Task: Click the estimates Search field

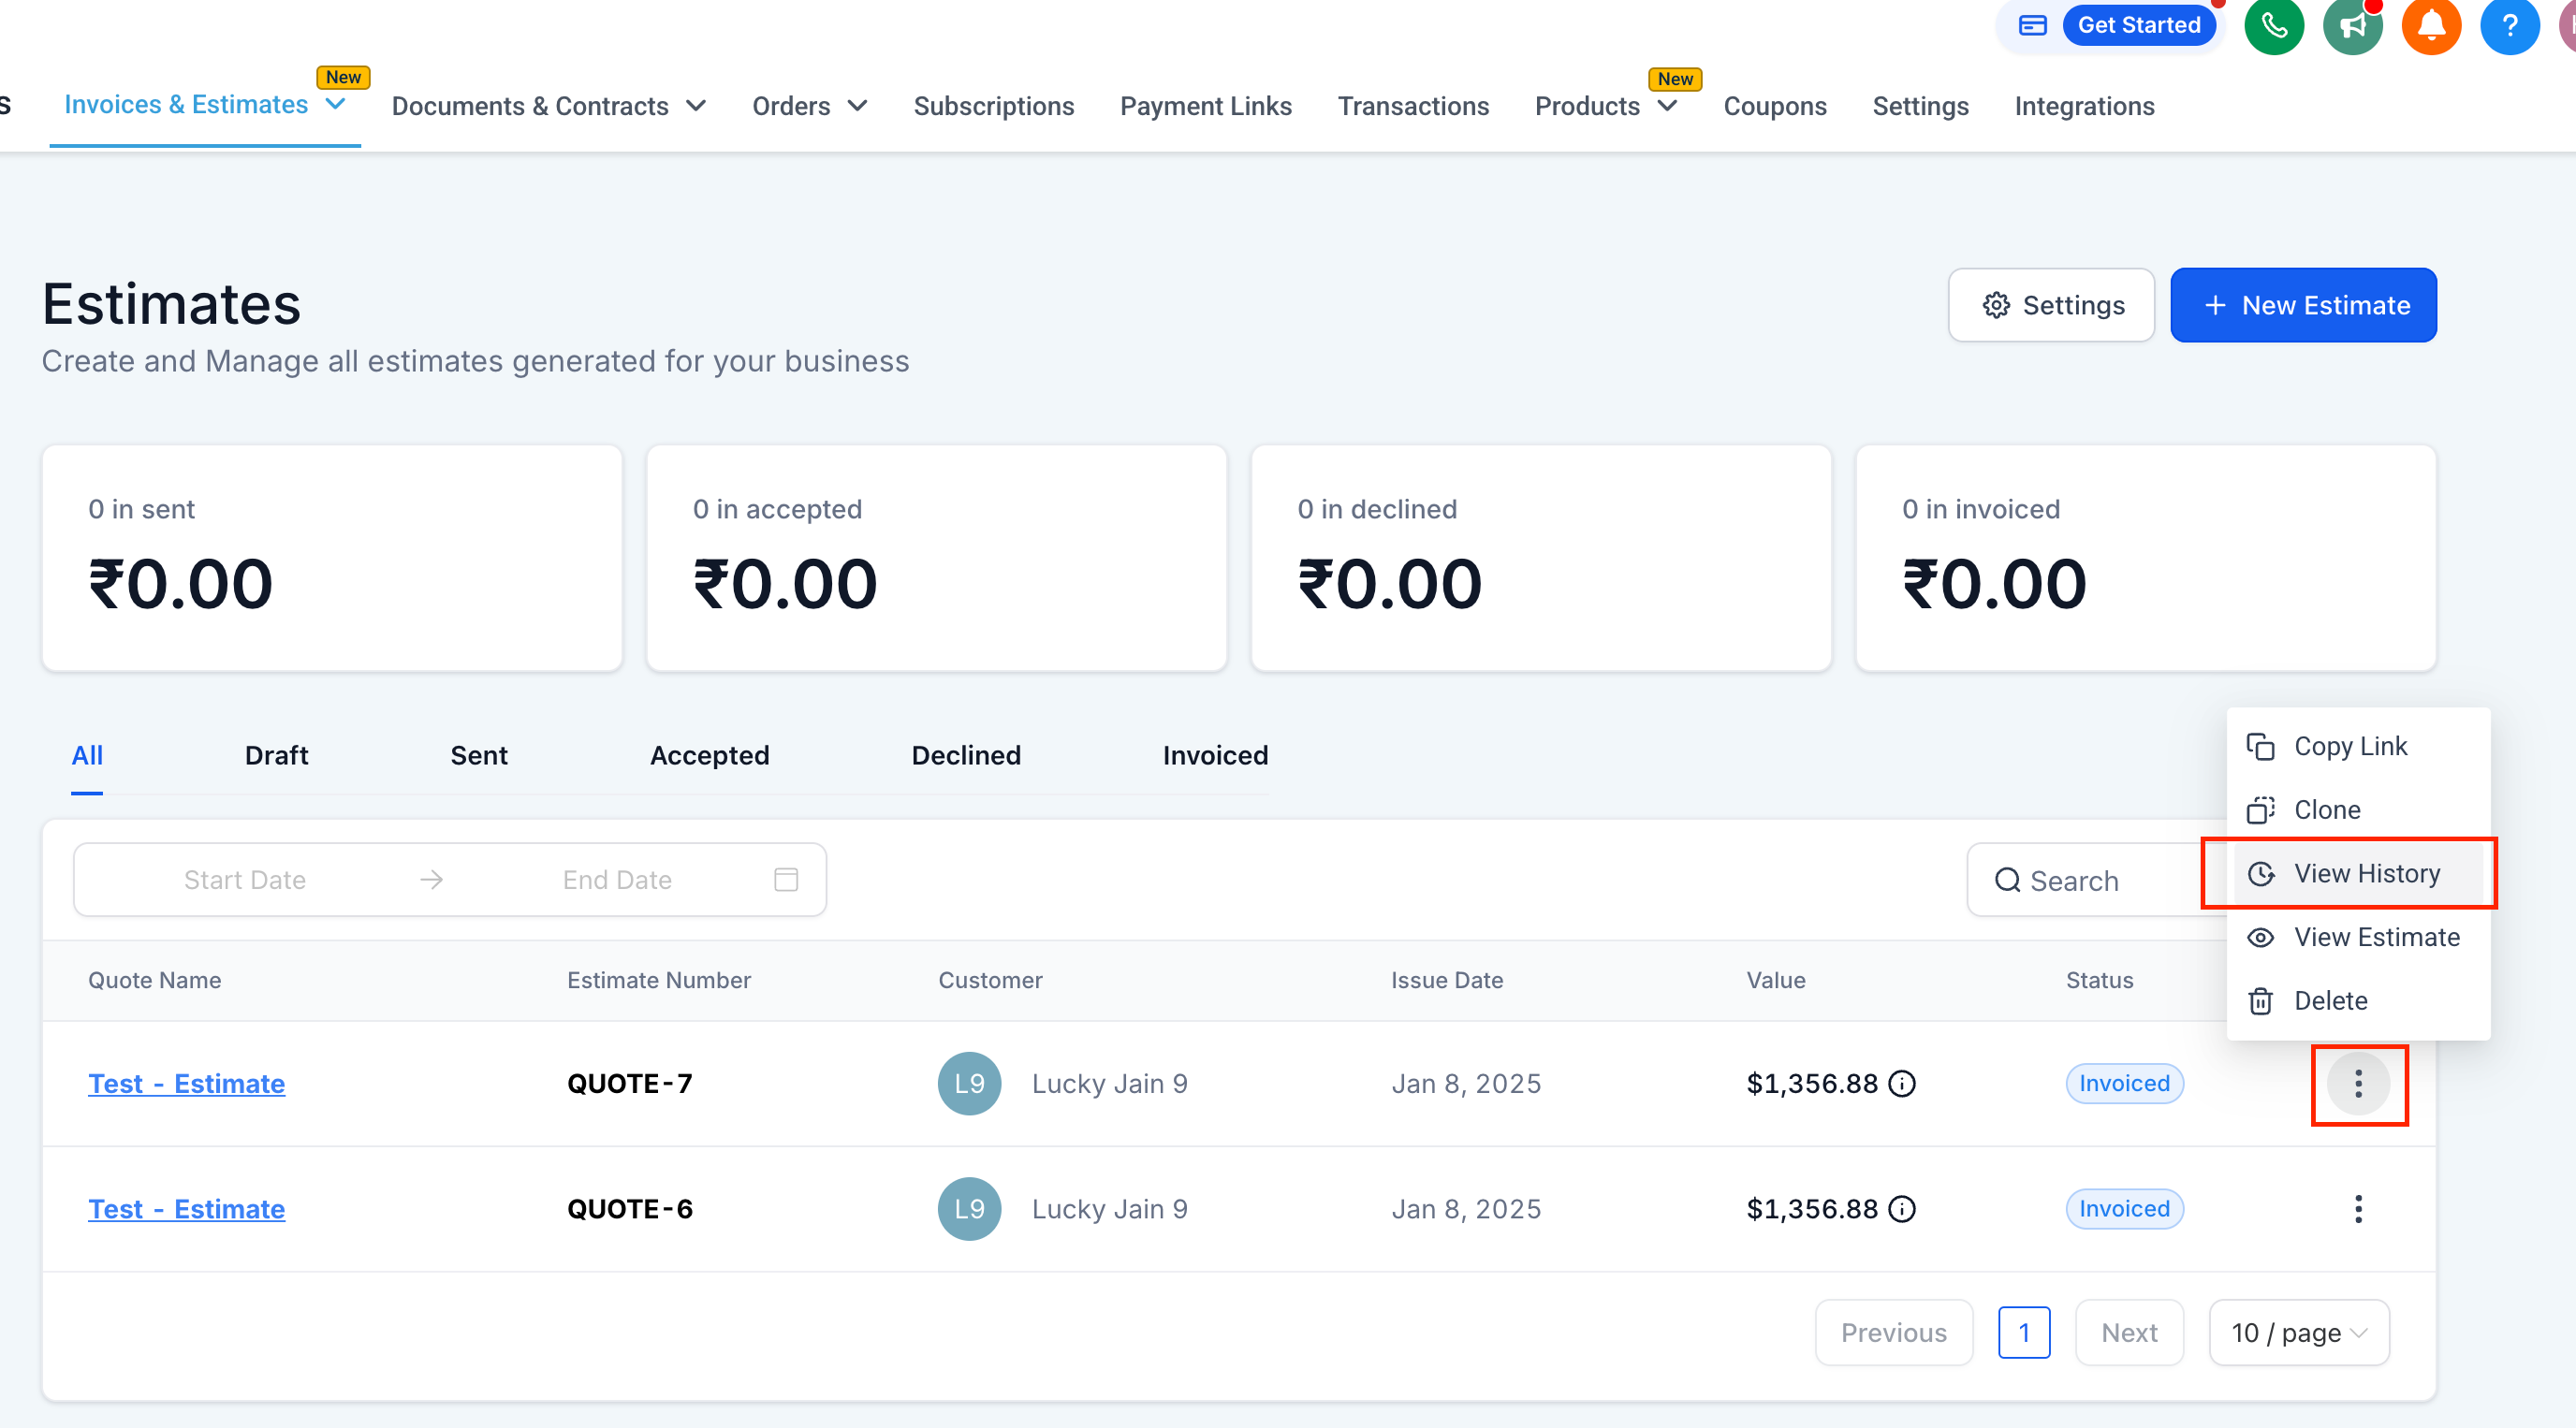Action: click(x=2090, y=880)
